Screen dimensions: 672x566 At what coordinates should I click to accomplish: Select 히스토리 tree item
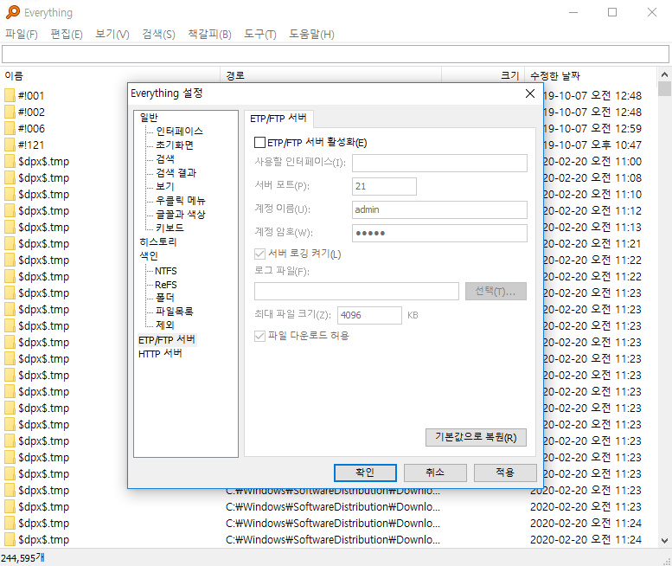[157, 241]
